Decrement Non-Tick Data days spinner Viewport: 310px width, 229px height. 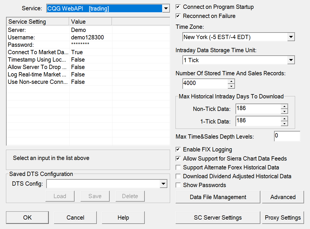[284, 111]
